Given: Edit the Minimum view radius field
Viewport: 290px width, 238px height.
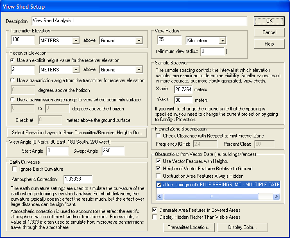Looking at the screenshot, I should 212,51.
